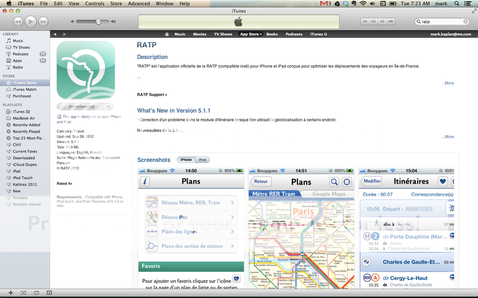Open the Music store tab
The image size is (478, 298).
(x=180, y=34)
